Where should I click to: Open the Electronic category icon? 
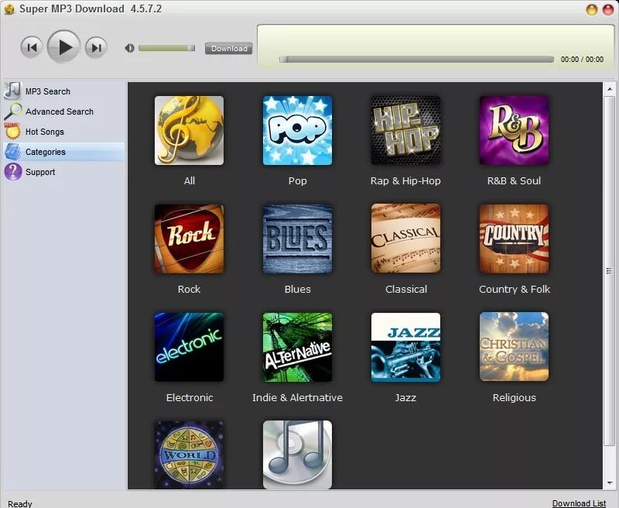[189, 347]
